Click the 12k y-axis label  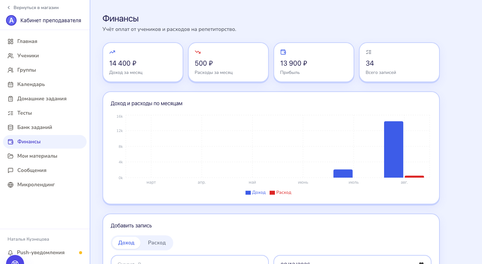pos(120,131)
